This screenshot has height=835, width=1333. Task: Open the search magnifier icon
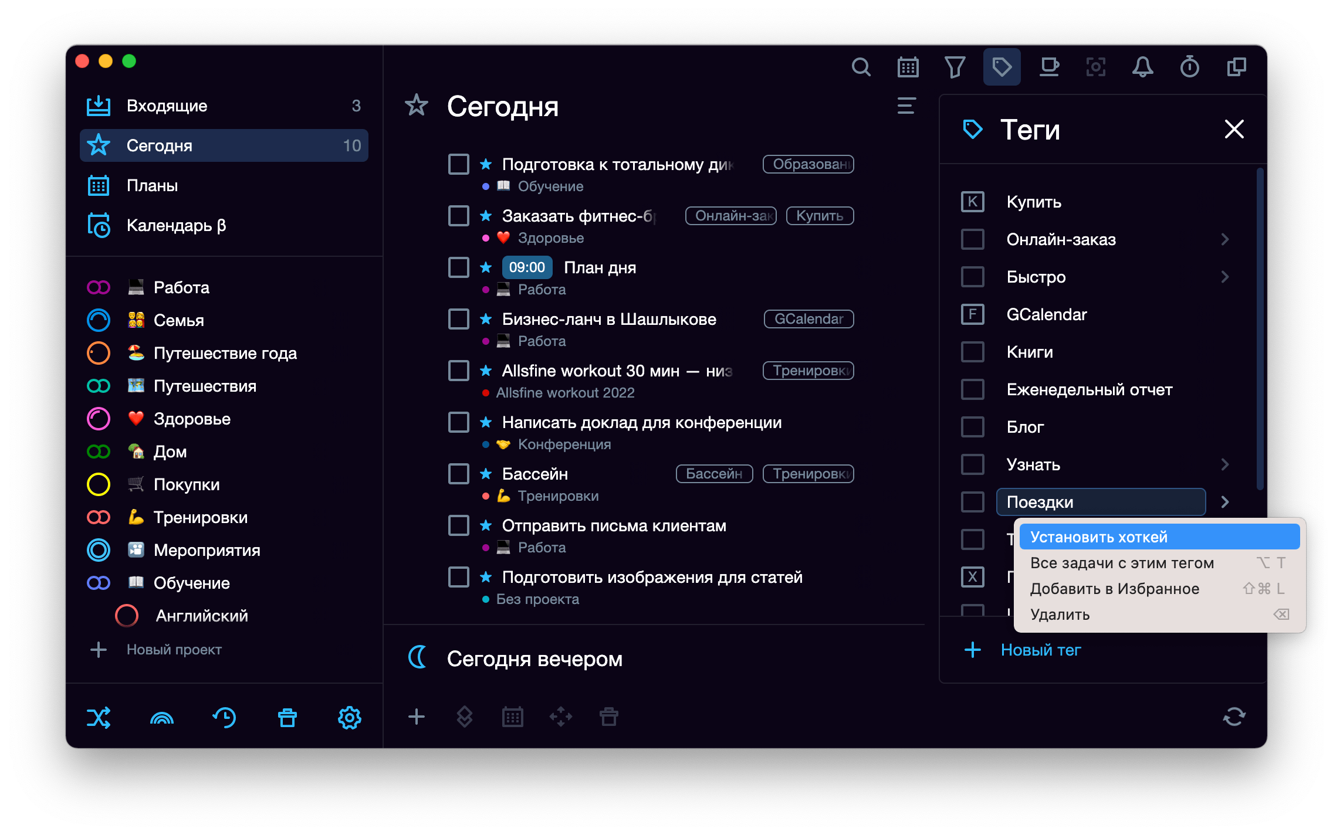pyautogui.click(x=861, y=67)
